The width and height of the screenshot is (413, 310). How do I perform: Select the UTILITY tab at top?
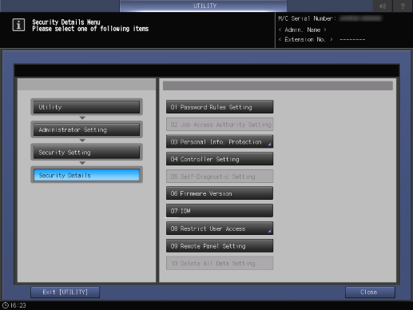pyautogui.click(x=204, y=6)
